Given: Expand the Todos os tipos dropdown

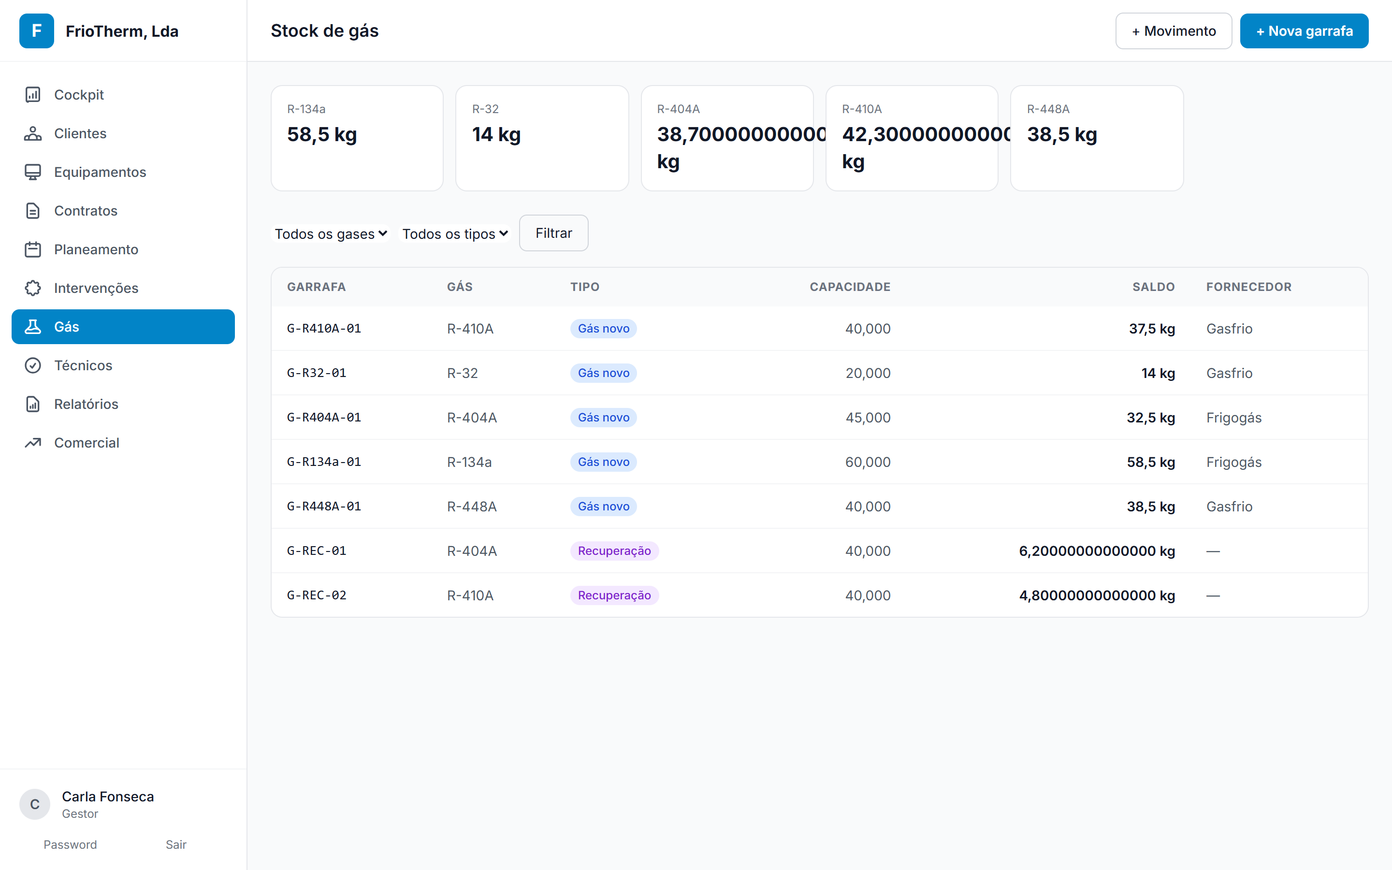Looking at the screenshot, I should pyautogui.click(x=454, y=233).
